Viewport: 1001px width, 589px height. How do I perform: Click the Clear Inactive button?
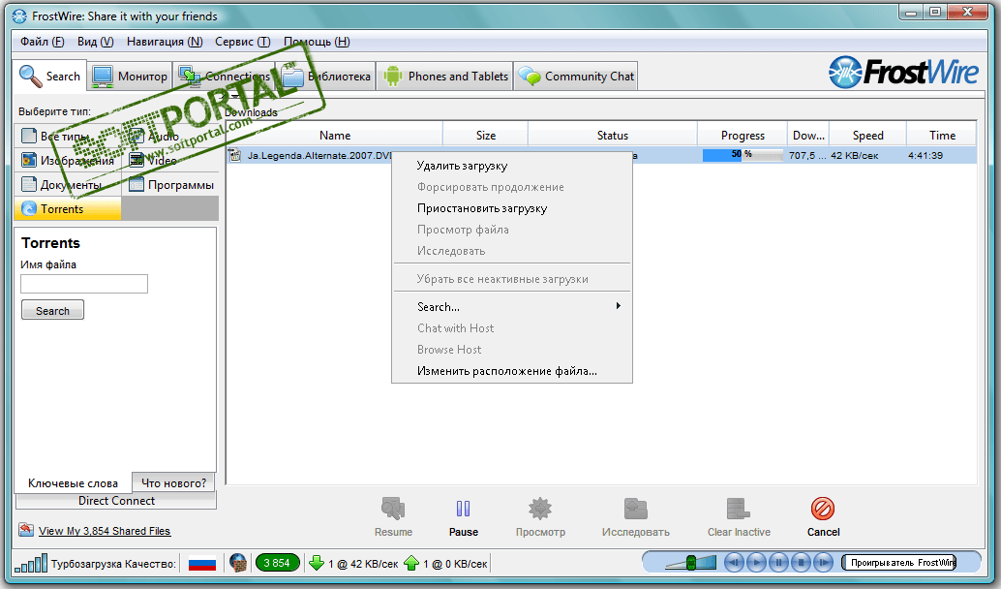(x=739, y=517)
